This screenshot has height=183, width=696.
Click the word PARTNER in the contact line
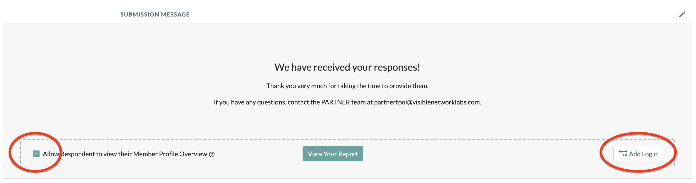click(x=335, y=102)
